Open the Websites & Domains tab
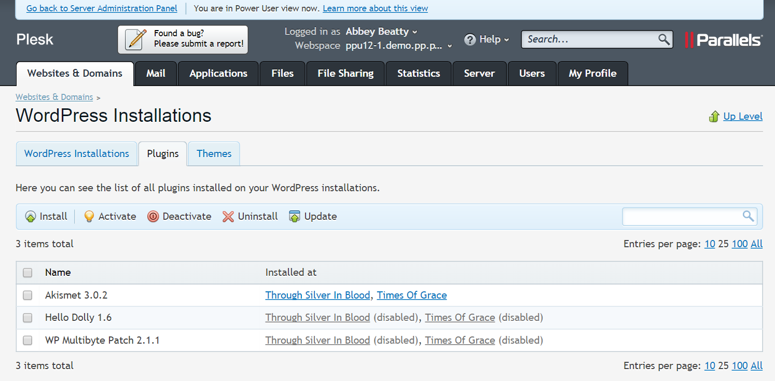Screen dimensions: 775x381 coord(75,74)
